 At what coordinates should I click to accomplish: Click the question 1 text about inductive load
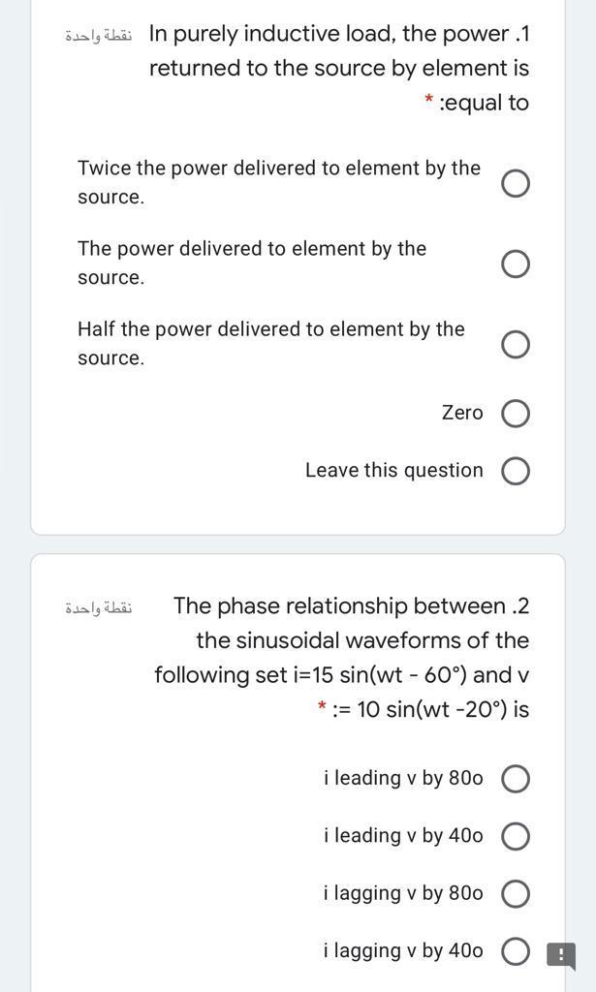click(x=339, y=68)
